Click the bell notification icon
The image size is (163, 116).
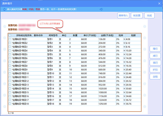pos(4,10)
